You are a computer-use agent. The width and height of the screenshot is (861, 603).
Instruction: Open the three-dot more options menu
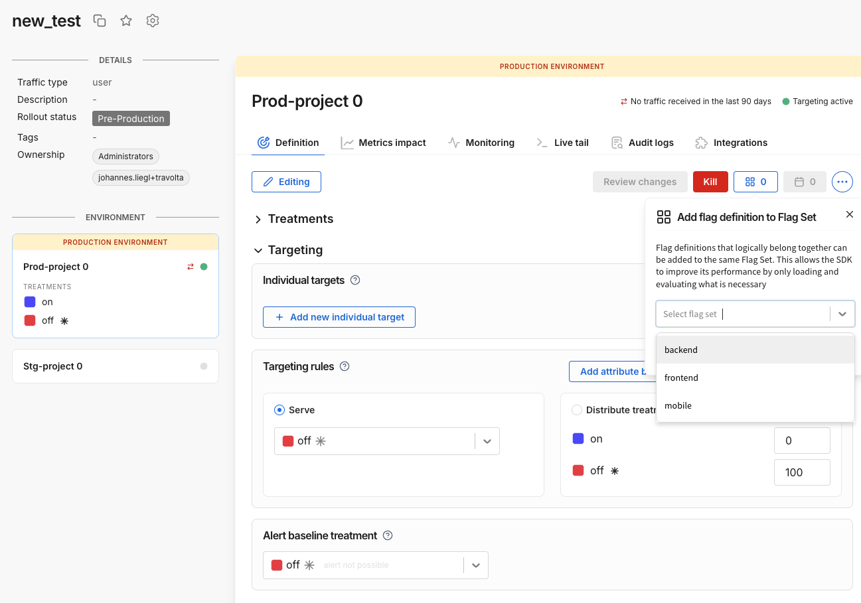pos(842,182)
